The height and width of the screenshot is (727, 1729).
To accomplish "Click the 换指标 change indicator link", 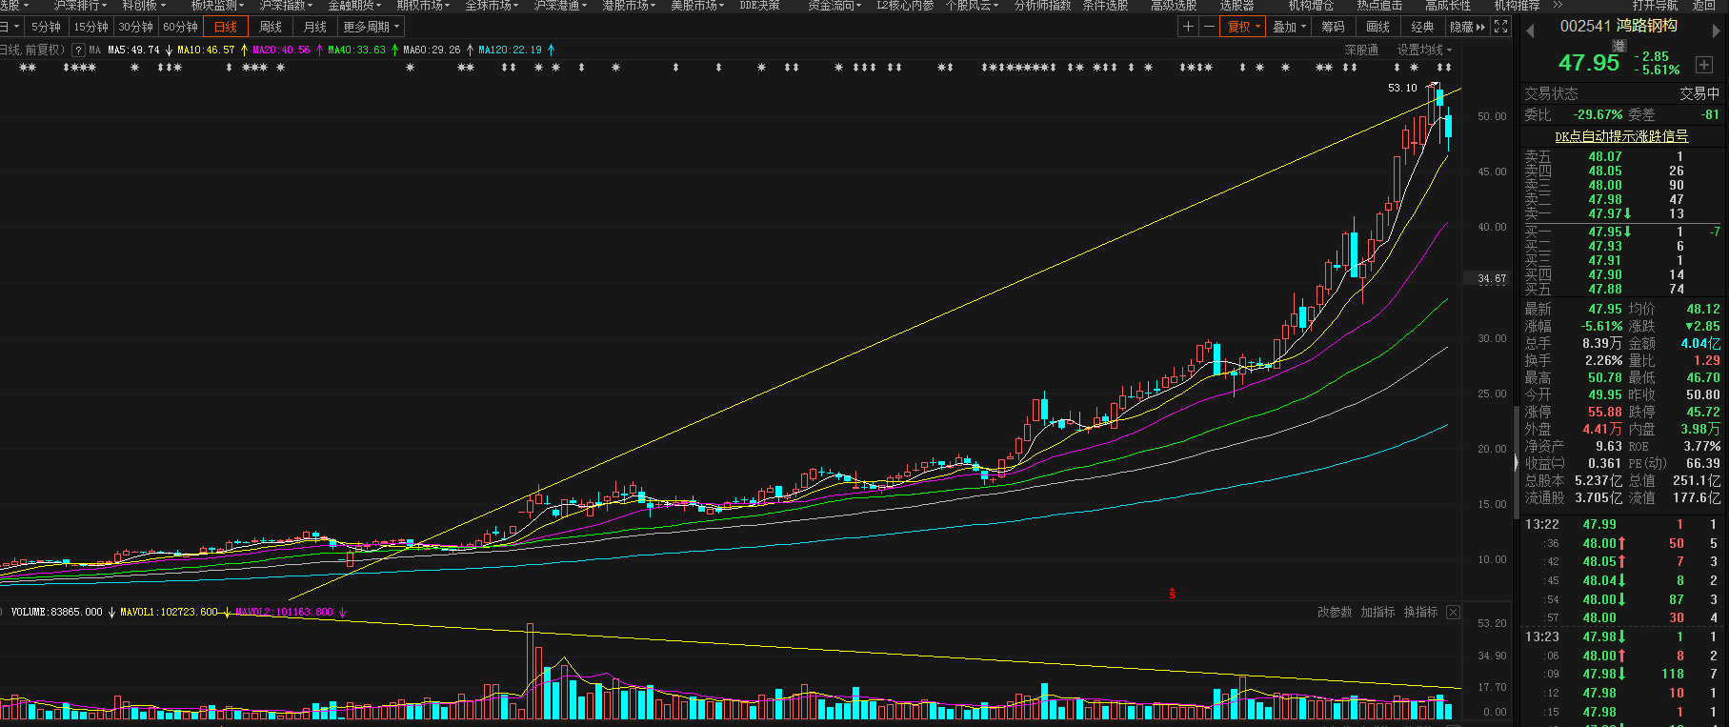I will tap(1420, 612).
